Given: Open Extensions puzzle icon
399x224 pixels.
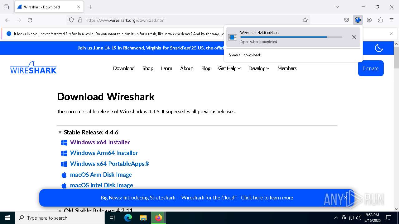Looking at the screenshot, I should click(x=380, y=20).
